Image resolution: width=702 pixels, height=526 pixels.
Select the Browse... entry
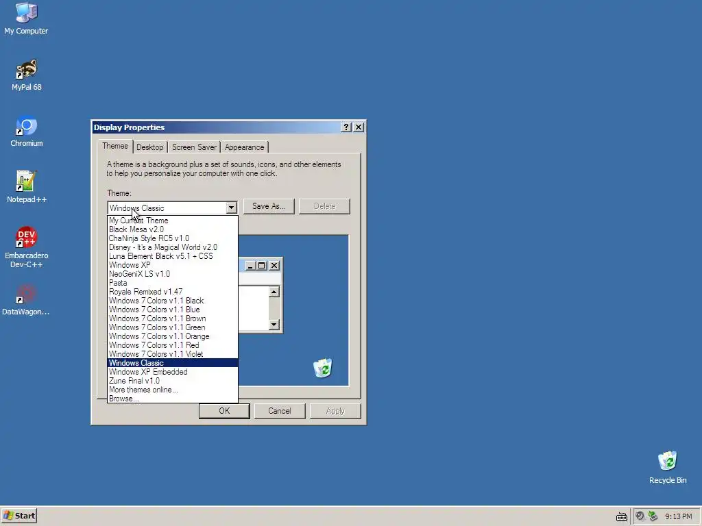coord(173,399)
